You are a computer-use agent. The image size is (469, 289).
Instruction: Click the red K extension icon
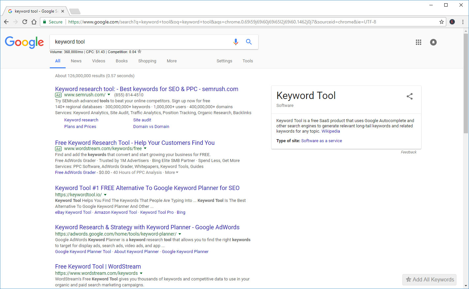coord(452,22)
